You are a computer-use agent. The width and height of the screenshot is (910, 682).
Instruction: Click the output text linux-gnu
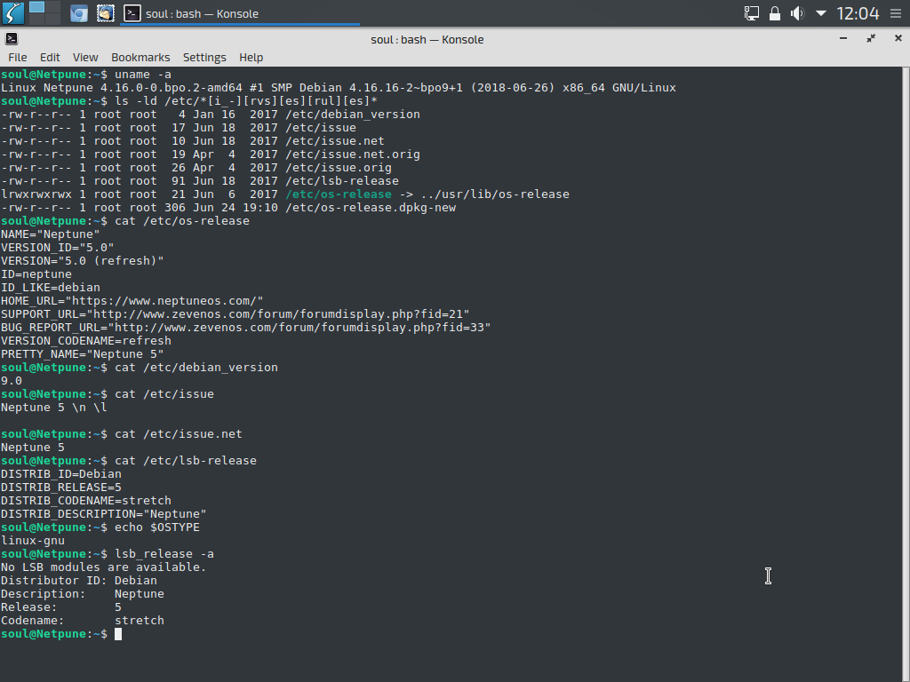33,541
